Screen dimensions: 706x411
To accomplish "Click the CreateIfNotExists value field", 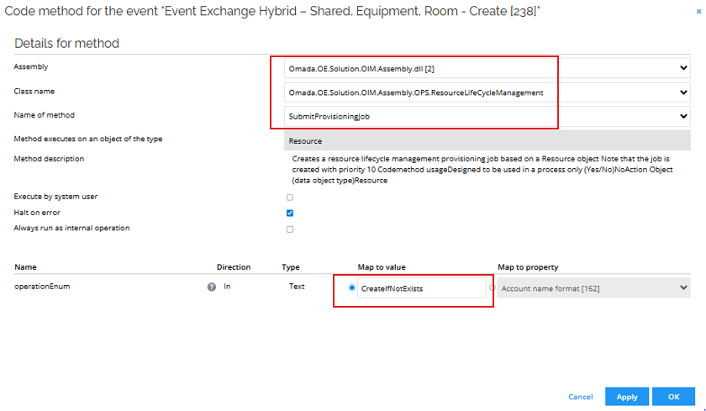I will click(421, 288).
